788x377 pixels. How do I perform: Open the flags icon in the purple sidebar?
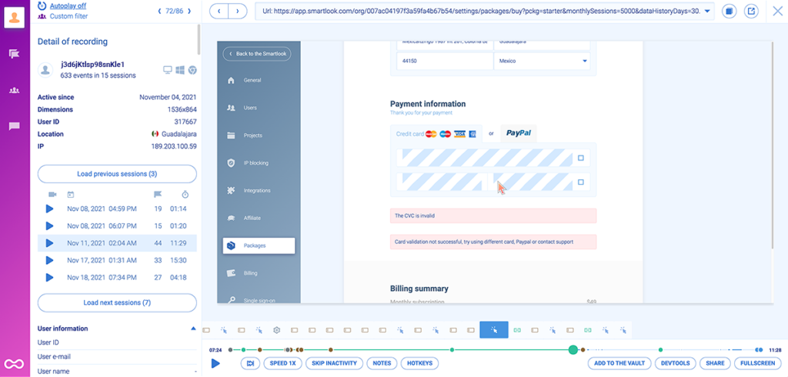pyautogui.click(x=14, y=54)
